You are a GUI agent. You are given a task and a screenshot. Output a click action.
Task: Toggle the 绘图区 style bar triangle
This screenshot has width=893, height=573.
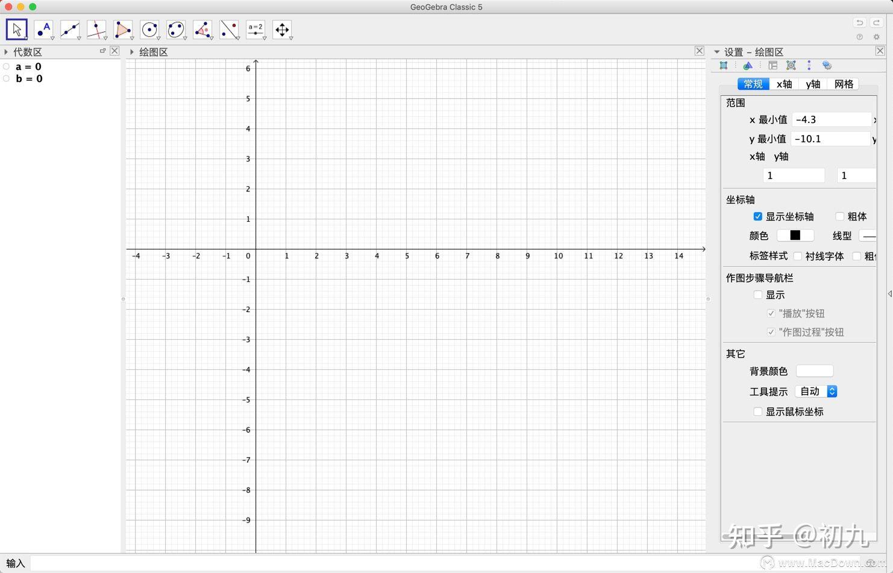click(x=131, y=52)
